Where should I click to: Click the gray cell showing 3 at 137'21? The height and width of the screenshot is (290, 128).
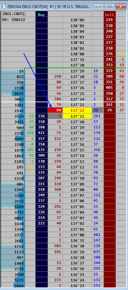[x=55, y=116]
